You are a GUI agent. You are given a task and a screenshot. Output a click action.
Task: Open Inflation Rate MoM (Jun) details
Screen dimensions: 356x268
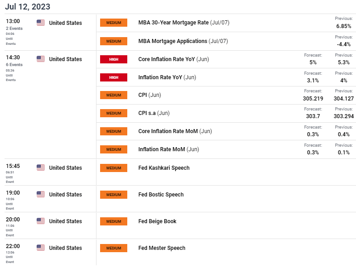168,149
